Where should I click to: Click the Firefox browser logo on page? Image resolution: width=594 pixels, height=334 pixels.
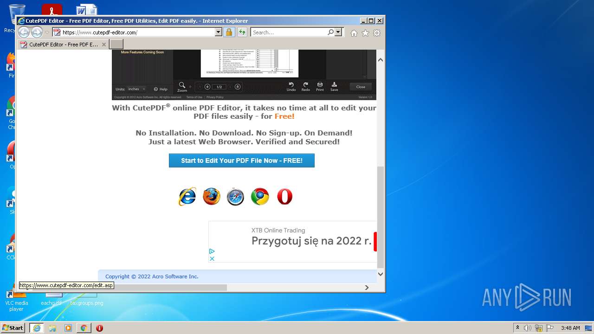pos(212,197)
